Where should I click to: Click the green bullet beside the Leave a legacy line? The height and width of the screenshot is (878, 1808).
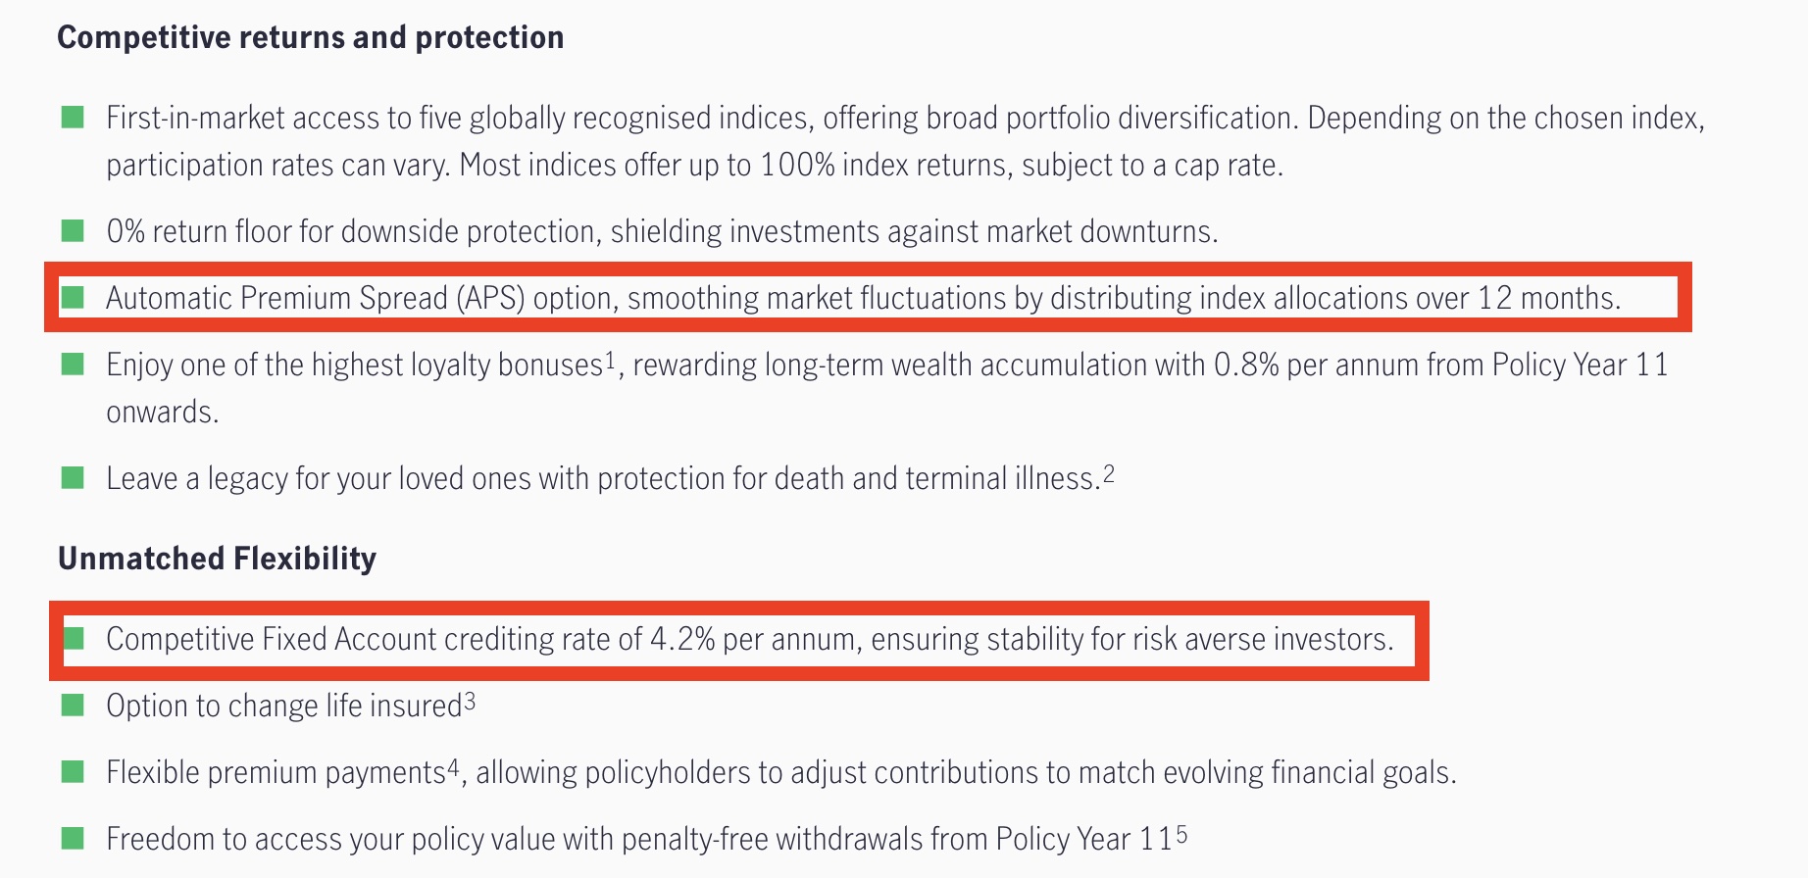coord(73,478)
